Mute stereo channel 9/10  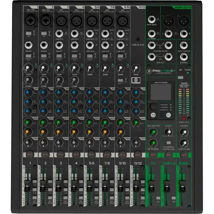pos(122,155)
